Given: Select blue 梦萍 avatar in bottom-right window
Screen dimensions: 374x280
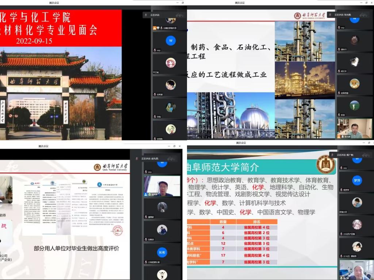Looking at the screenshot, I should (x=356, y=180).
